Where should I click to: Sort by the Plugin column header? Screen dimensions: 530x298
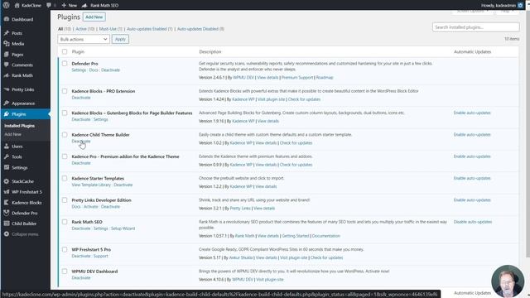78,51
